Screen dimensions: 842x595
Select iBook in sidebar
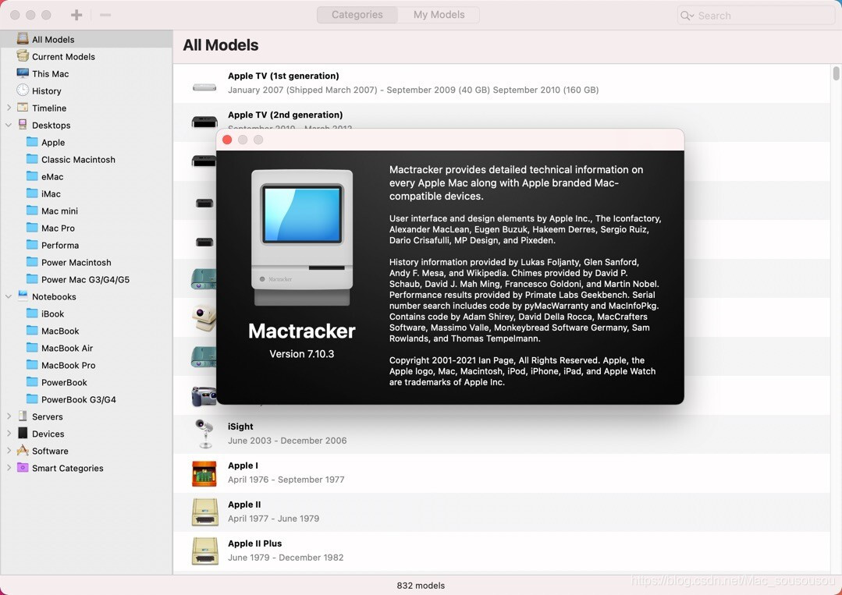[x=52, y=313]
